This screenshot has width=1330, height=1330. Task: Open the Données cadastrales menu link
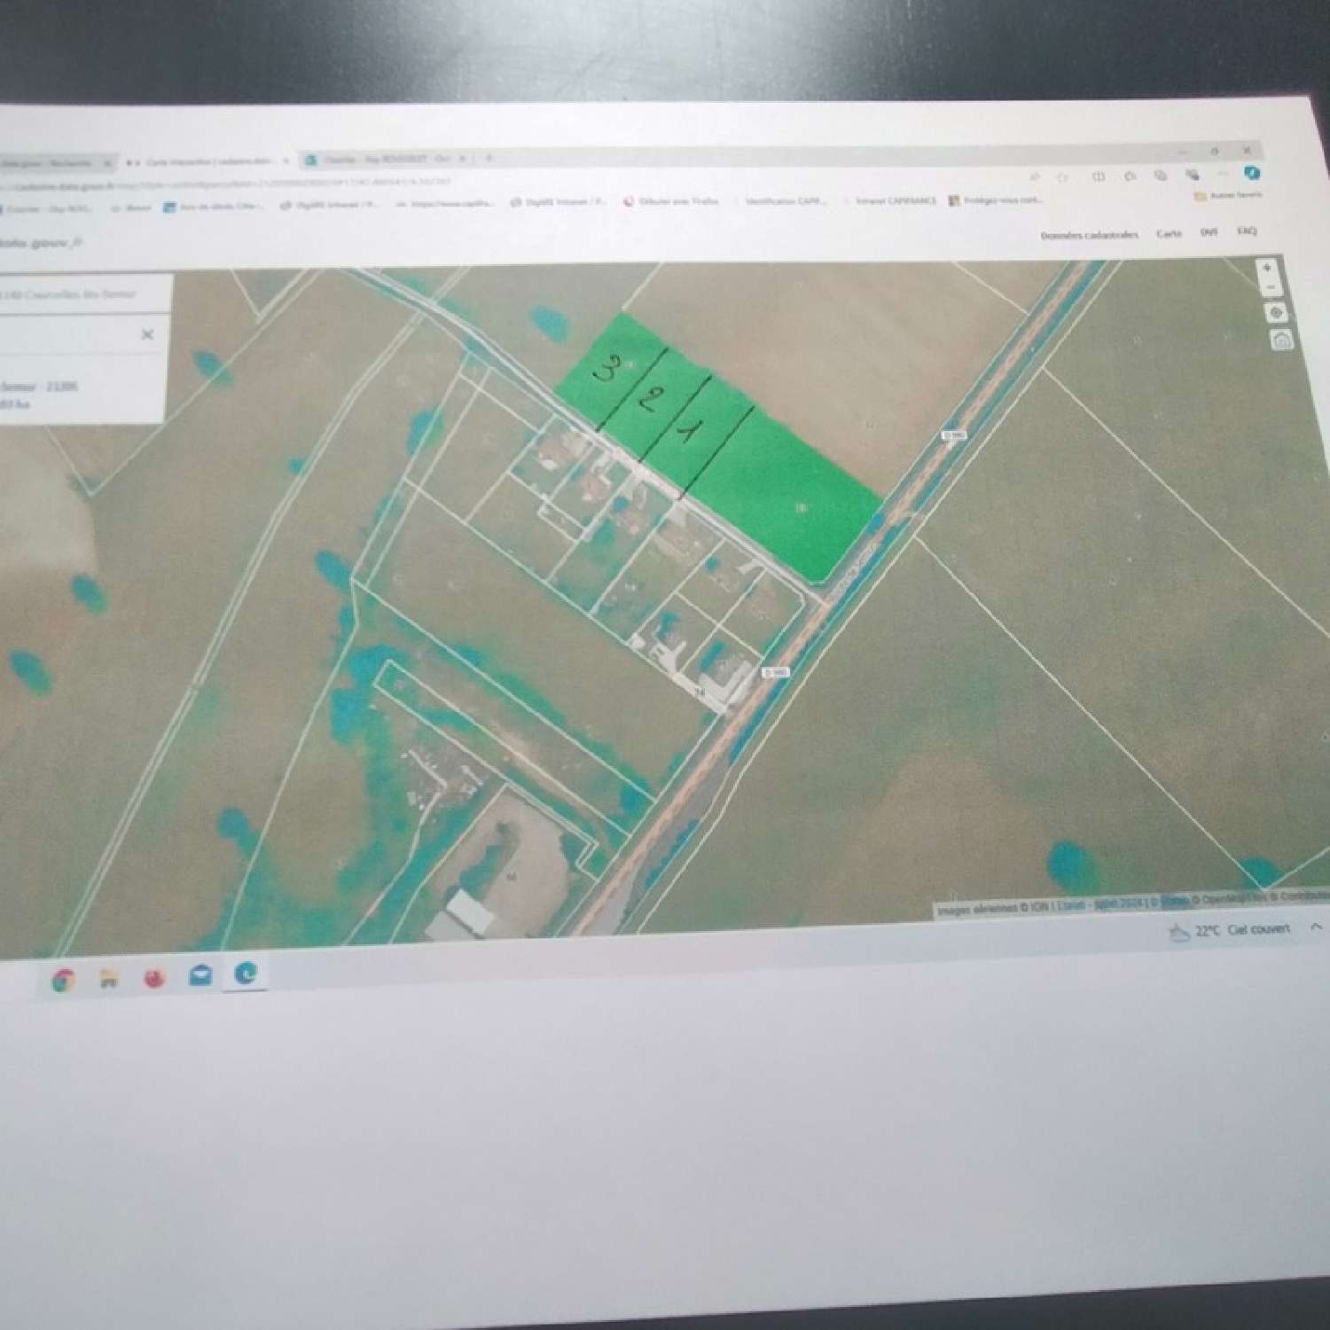[x=1089, y=235]
